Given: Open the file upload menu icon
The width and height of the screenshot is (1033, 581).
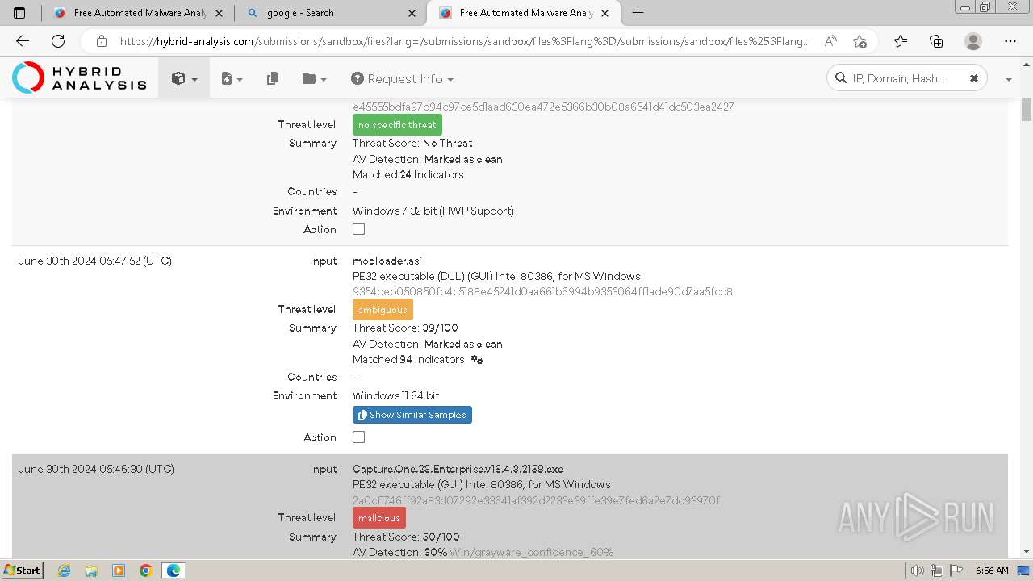Looking at the screenshot, I should tap(232, 78).
